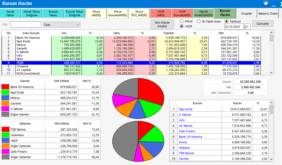Screen dimensions: 282x165
Task: Click magenta swatch beside Qnb Finans in Satanlar
Action: [x=6, y=152]
